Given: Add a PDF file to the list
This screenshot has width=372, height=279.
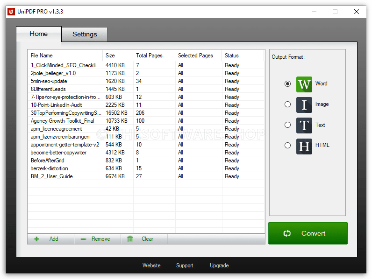Looking at the screenshot, I should (51, 239).
